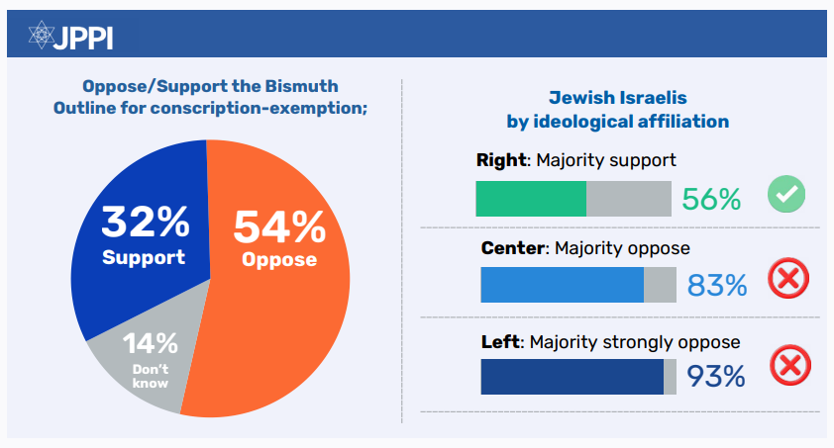834x448 pixels.
Task: Click the light blue Center oppose bar
Action: [x=562, y=285]
